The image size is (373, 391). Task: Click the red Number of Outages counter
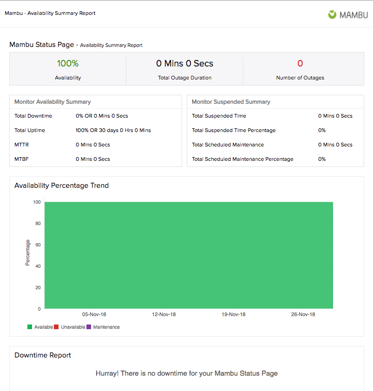300,63
